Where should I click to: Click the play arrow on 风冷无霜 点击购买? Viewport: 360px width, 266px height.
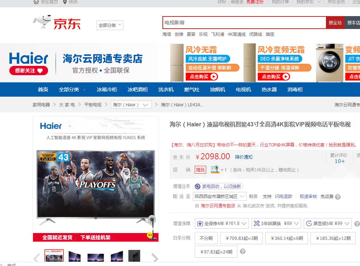[x=214, y=77]
